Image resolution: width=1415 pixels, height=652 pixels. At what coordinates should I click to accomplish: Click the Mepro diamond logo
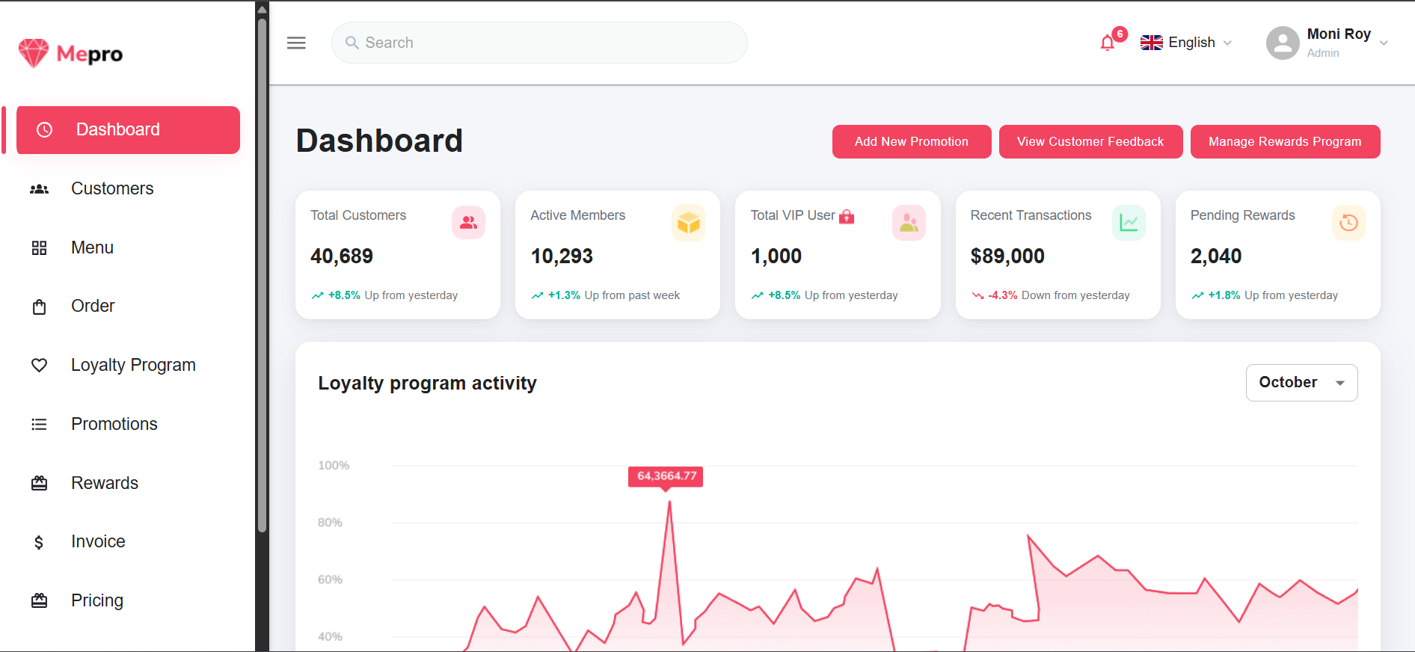[34, 53]
